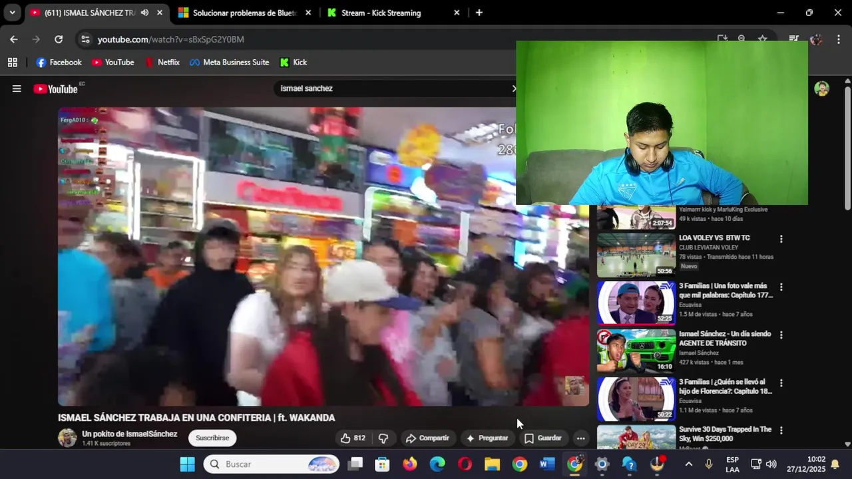Click the address bar URL field

click(399, 39)
